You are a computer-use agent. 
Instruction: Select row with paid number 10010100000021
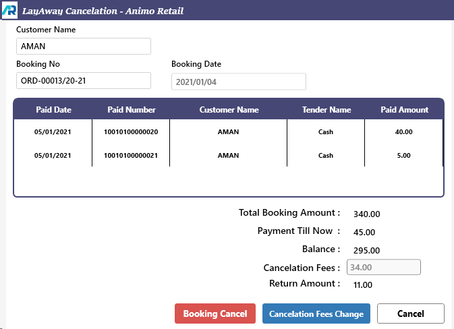pos(131,155)
